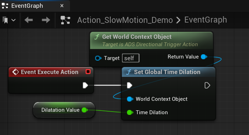Viewport: 249px width, 135px height.
Task: Select the Set Global Time Dilation node title
Action: [x=167, y=72]
